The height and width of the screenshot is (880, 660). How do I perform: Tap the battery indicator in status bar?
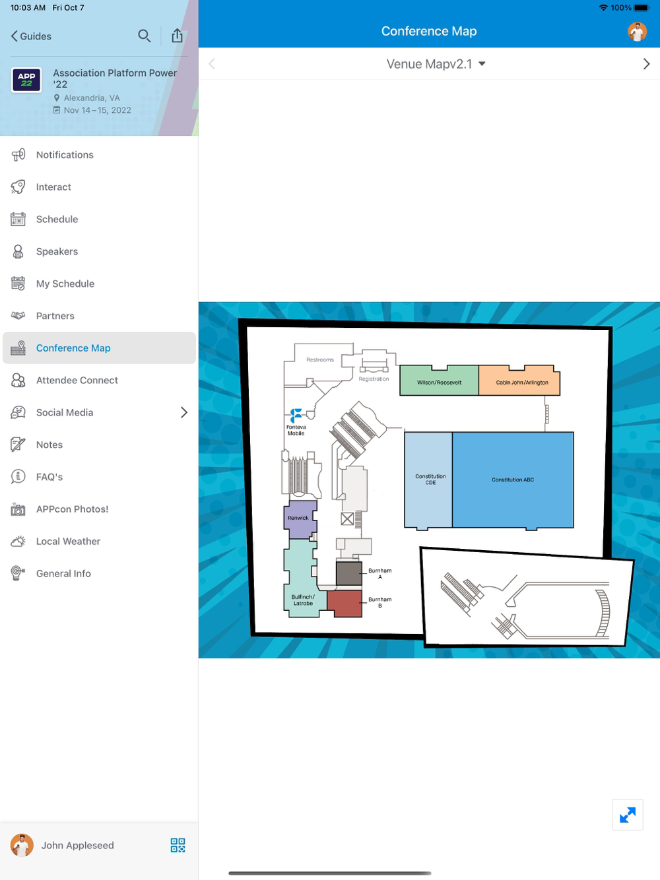click(x=642, y=8)
